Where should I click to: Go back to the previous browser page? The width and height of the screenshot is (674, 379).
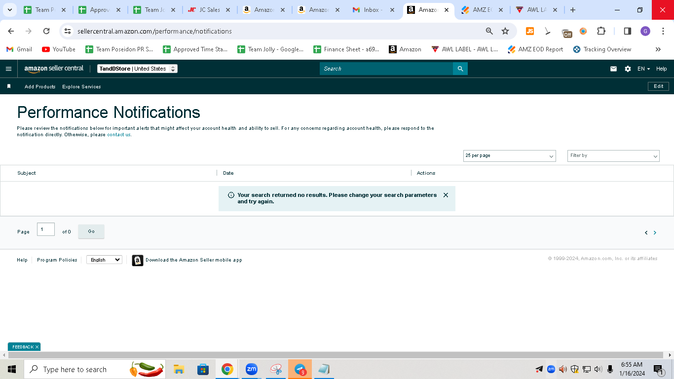pos(11,31)
